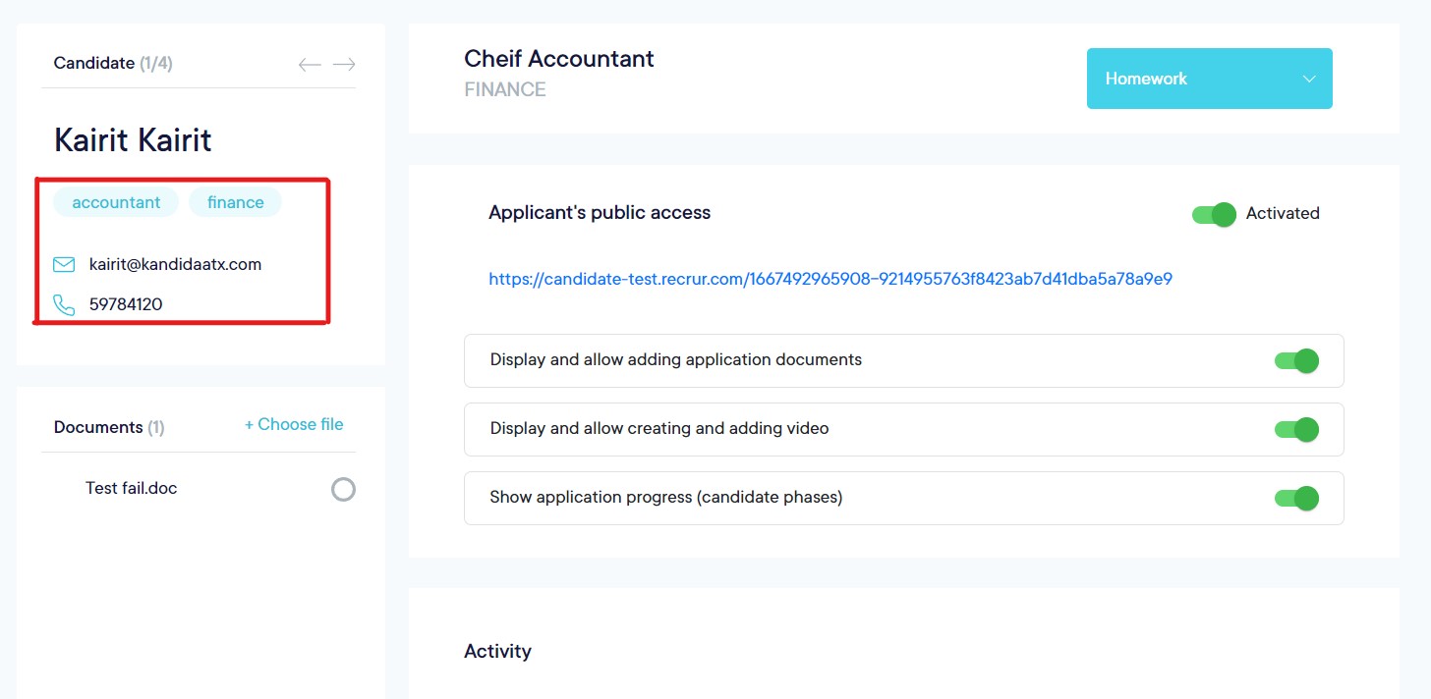This screenshot has width=1431, height=699.
Task: Open the Homework phase dropdown
Action: coord(1209,79)
